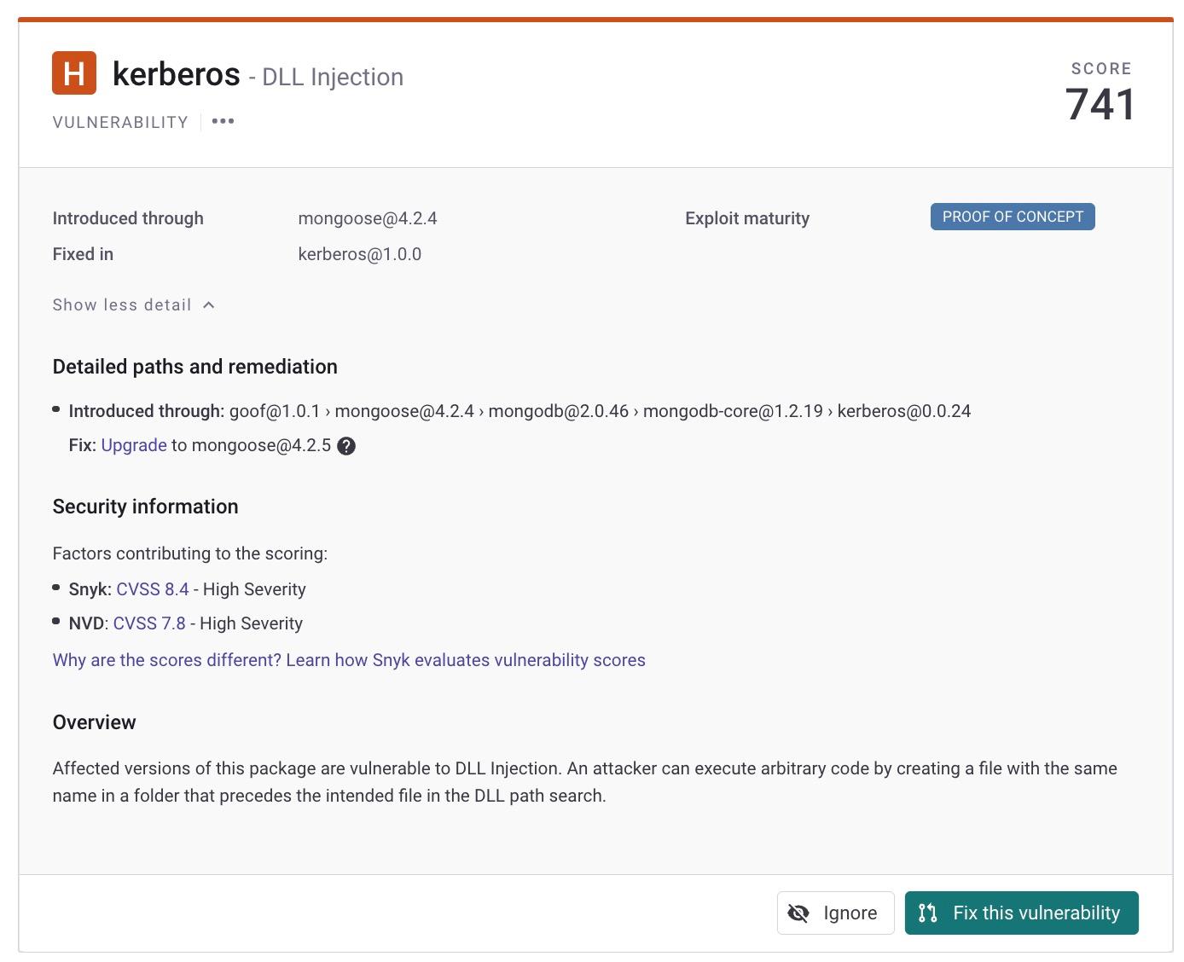Click the DLL Injection subtitle
This screenshot has height=962, width=1184.
pyautogui.click(x=333, y=77)
